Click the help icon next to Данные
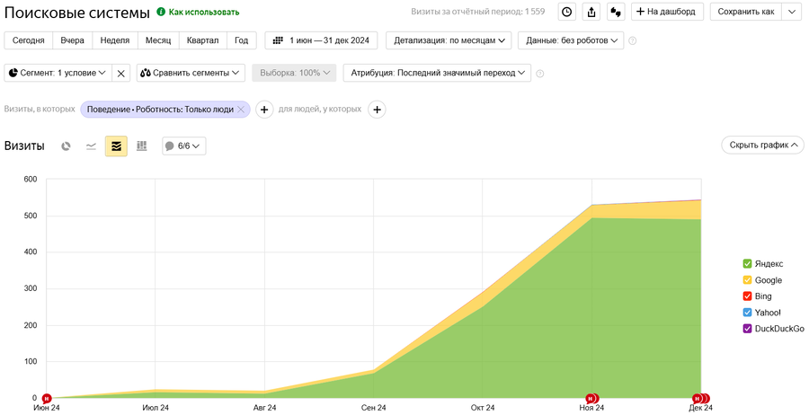This screenshot has height=415, width=809. (633, 40)
